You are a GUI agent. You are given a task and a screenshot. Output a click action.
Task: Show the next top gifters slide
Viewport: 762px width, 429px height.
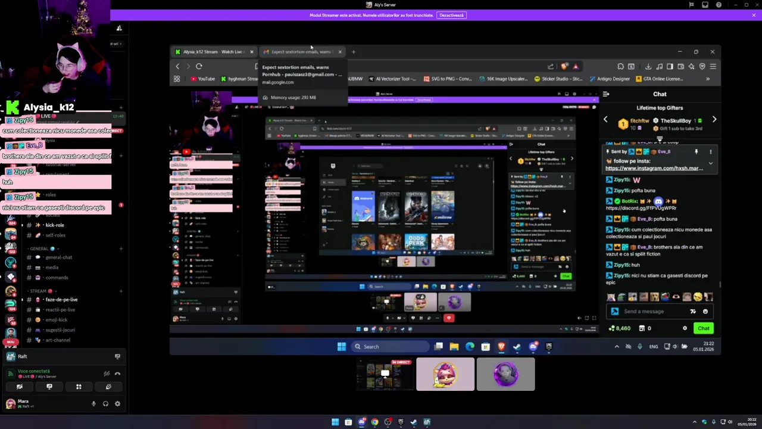[x=714, y=120]
